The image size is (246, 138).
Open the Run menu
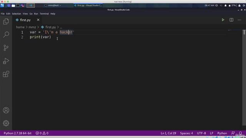[x=36, y=14]
